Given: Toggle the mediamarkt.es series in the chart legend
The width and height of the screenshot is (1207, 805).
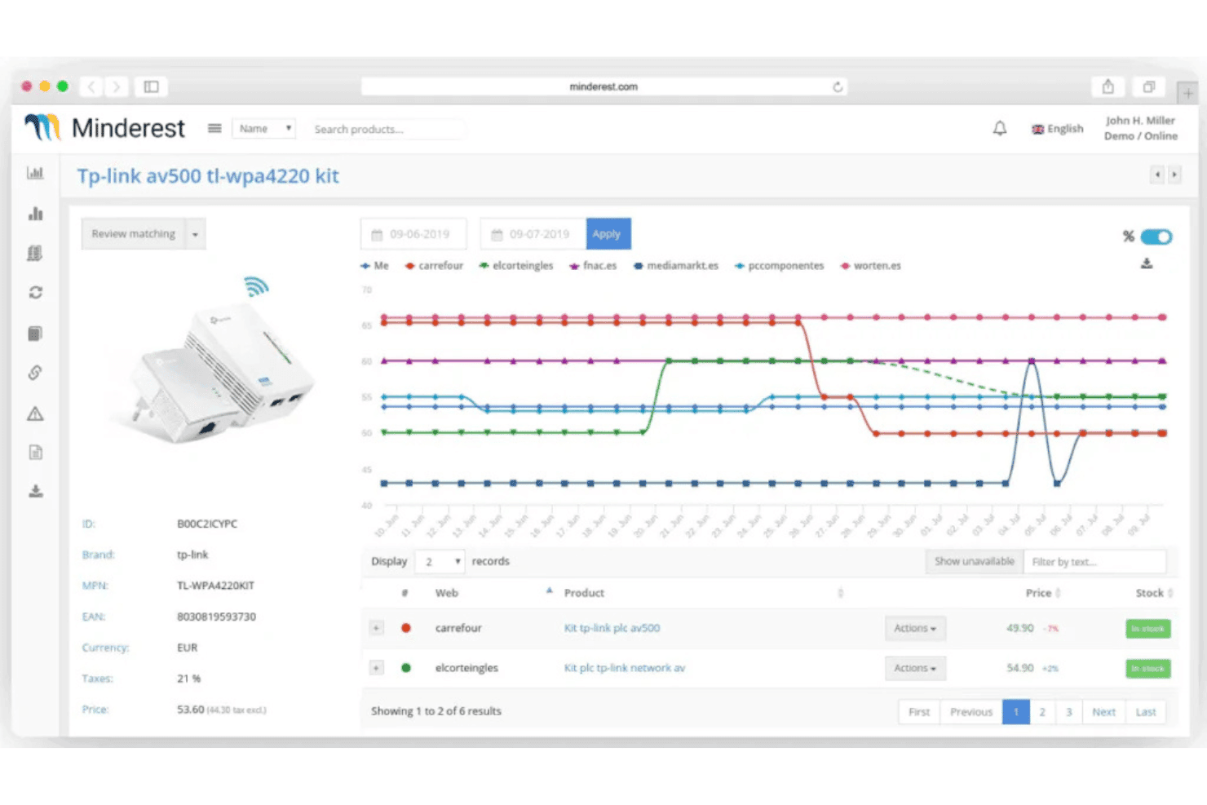Looking at the screenshot, I should 676,266.
